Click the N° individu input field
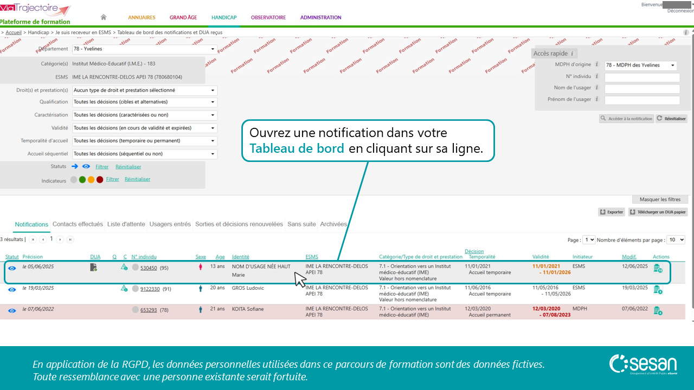 pos(642,77)
